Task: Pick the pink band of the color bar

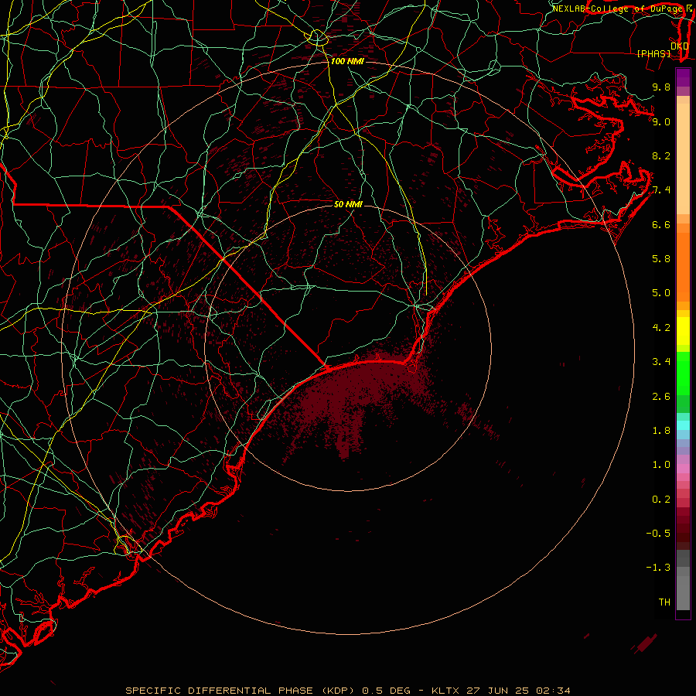Action: pyautogui.click(x=683, y=469)
